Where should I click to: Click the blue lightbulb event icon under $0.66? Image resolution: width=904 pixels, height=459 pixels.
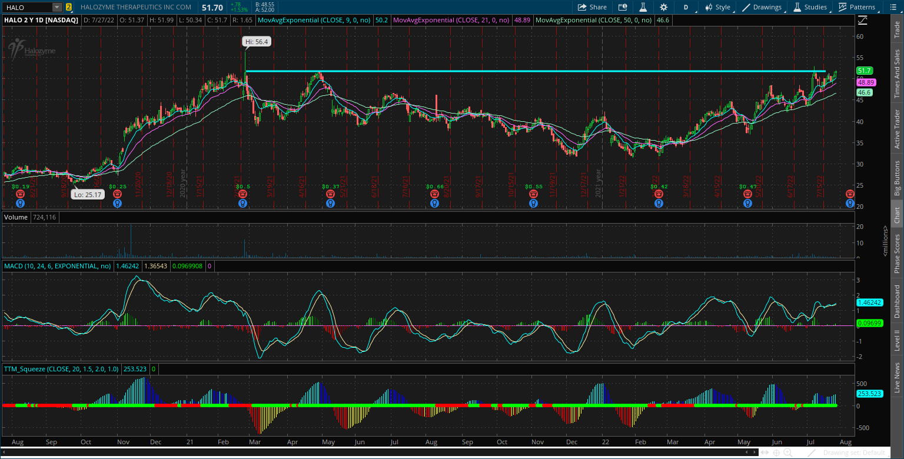(x=434, y=204)
